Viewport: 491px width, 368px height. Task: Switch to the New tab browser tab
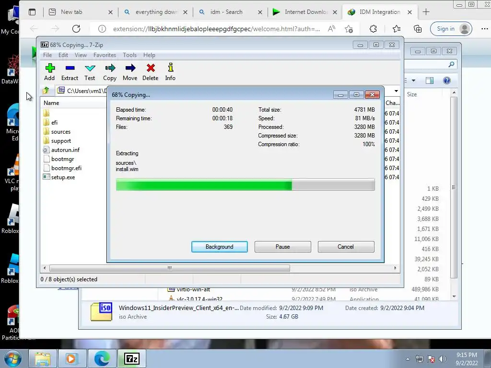(81, 12)
